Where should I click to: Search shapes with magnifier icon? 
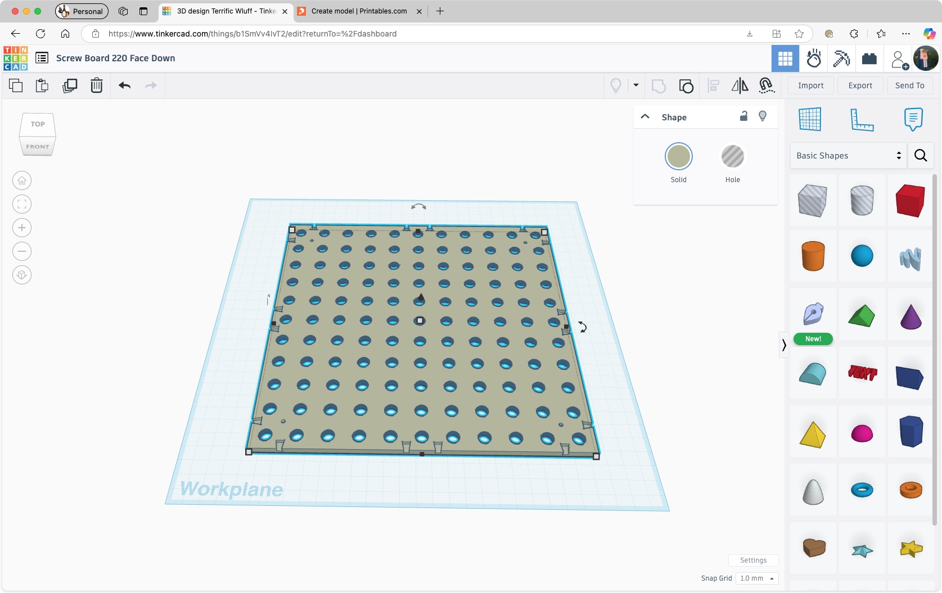coord(921,156)
